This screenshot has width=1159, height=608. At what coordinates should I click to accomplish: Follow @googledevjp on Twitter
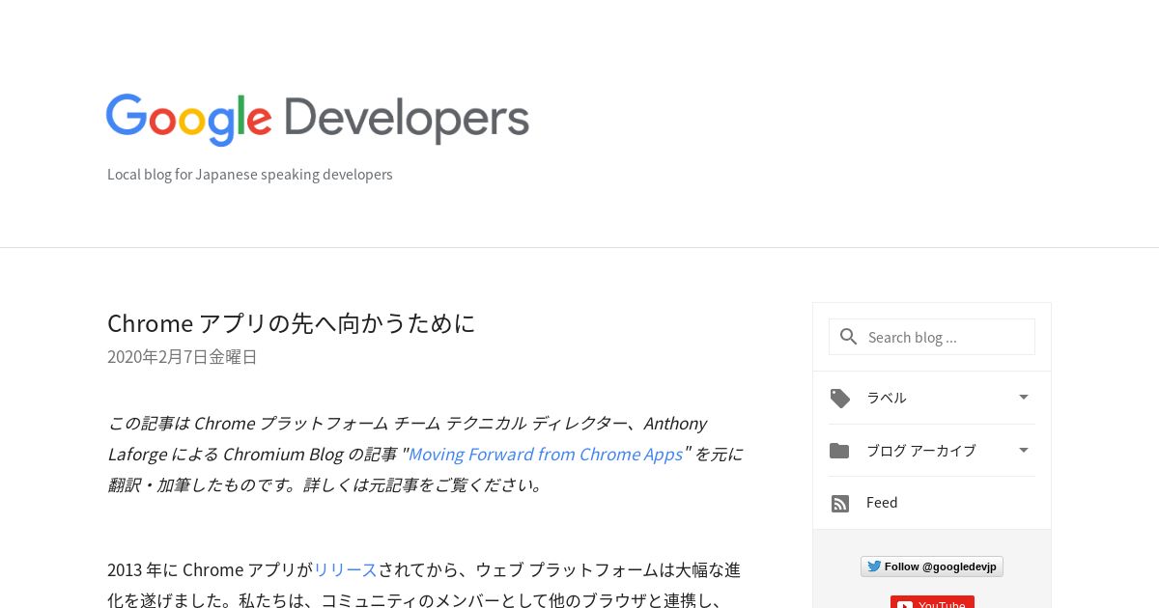(932, 567)
